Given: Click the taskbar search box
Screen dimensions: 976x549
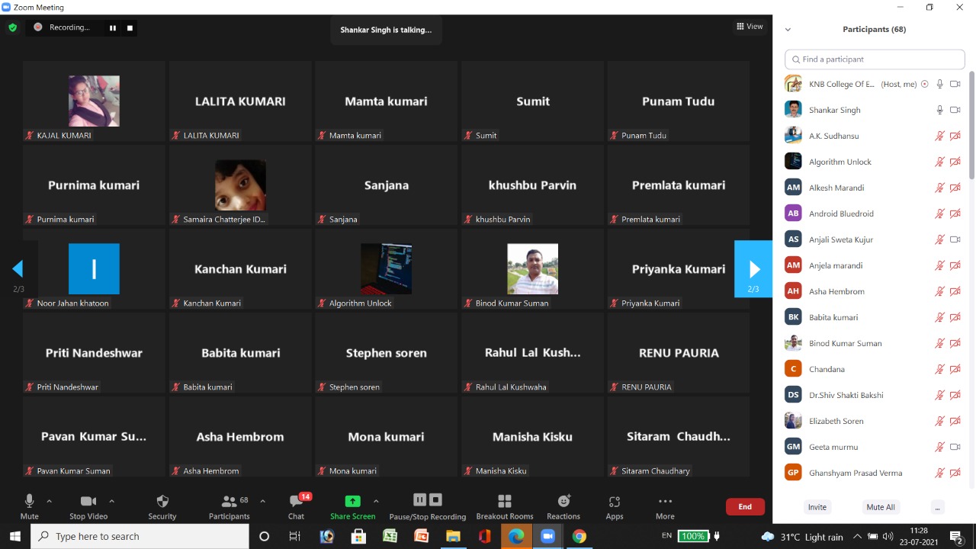Looking at the screenshot, I should (140, 536).
